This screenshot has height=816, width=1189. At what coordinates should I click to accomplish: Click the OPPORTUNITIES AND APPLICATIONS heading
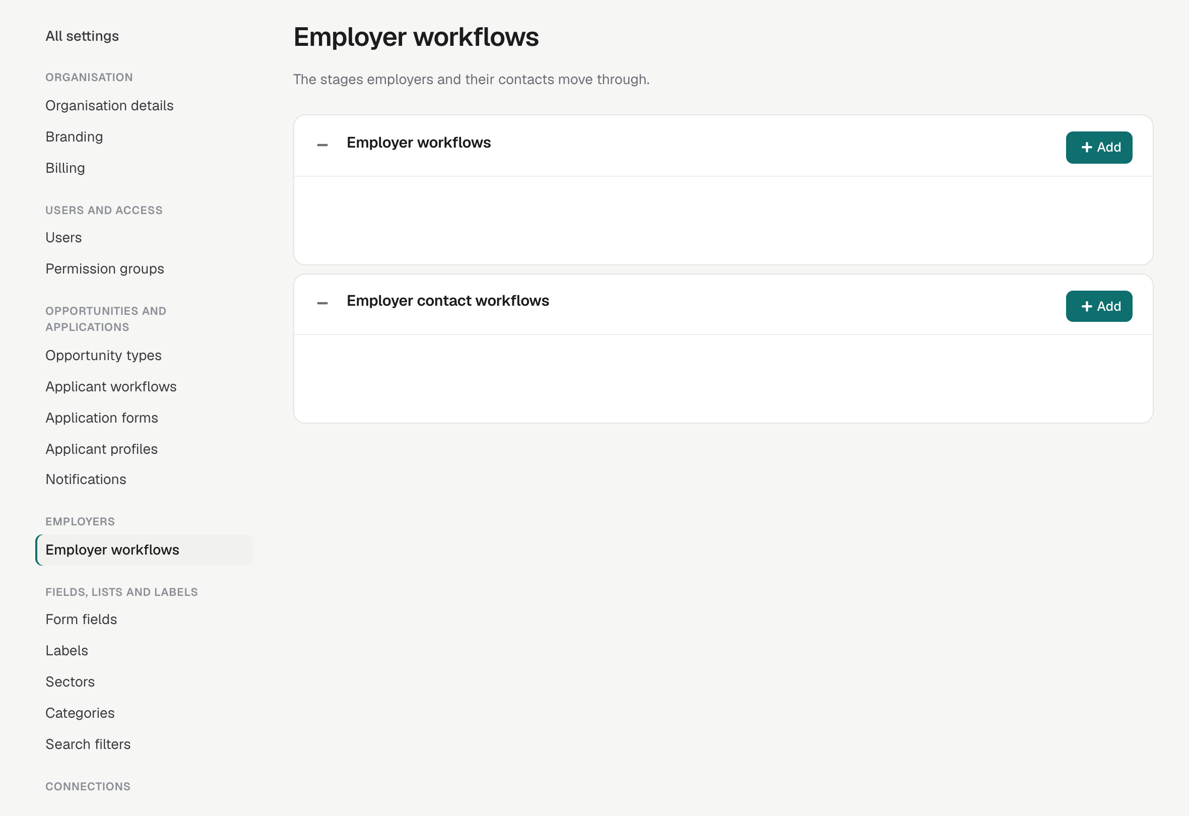[x=106, y=319]
